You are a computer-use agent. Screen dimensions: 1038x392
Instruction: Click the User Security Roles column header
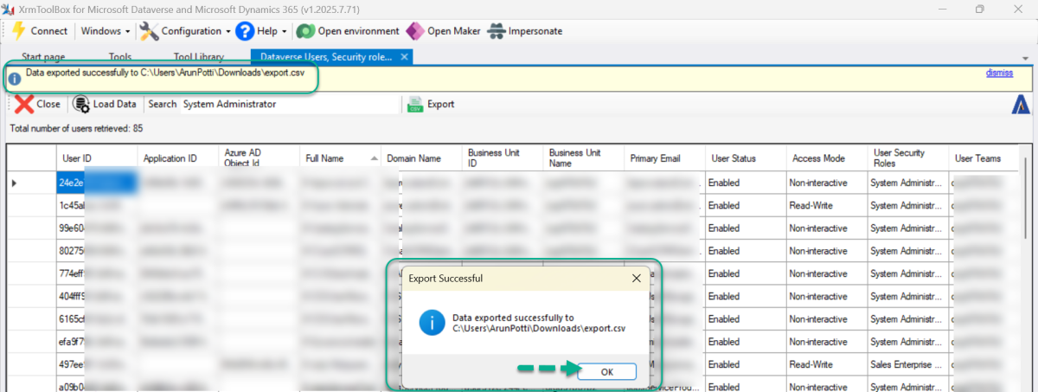pyautogui.click(x=909, y=158)
